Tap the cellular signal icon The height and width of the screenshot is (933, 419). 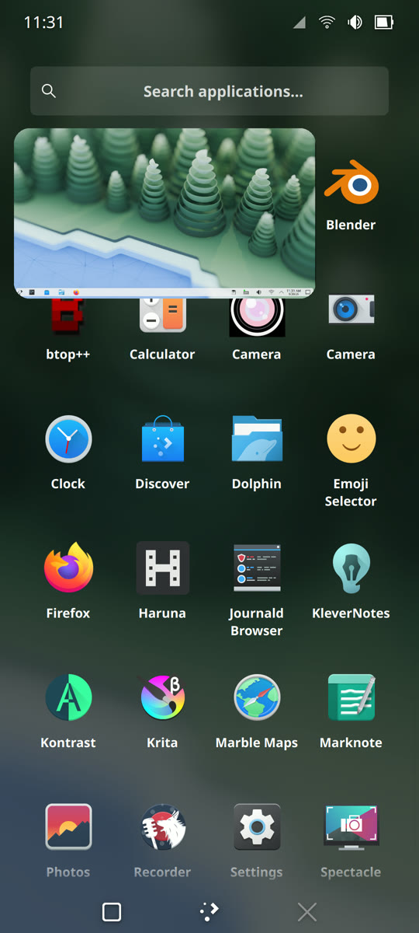point(300,23)
